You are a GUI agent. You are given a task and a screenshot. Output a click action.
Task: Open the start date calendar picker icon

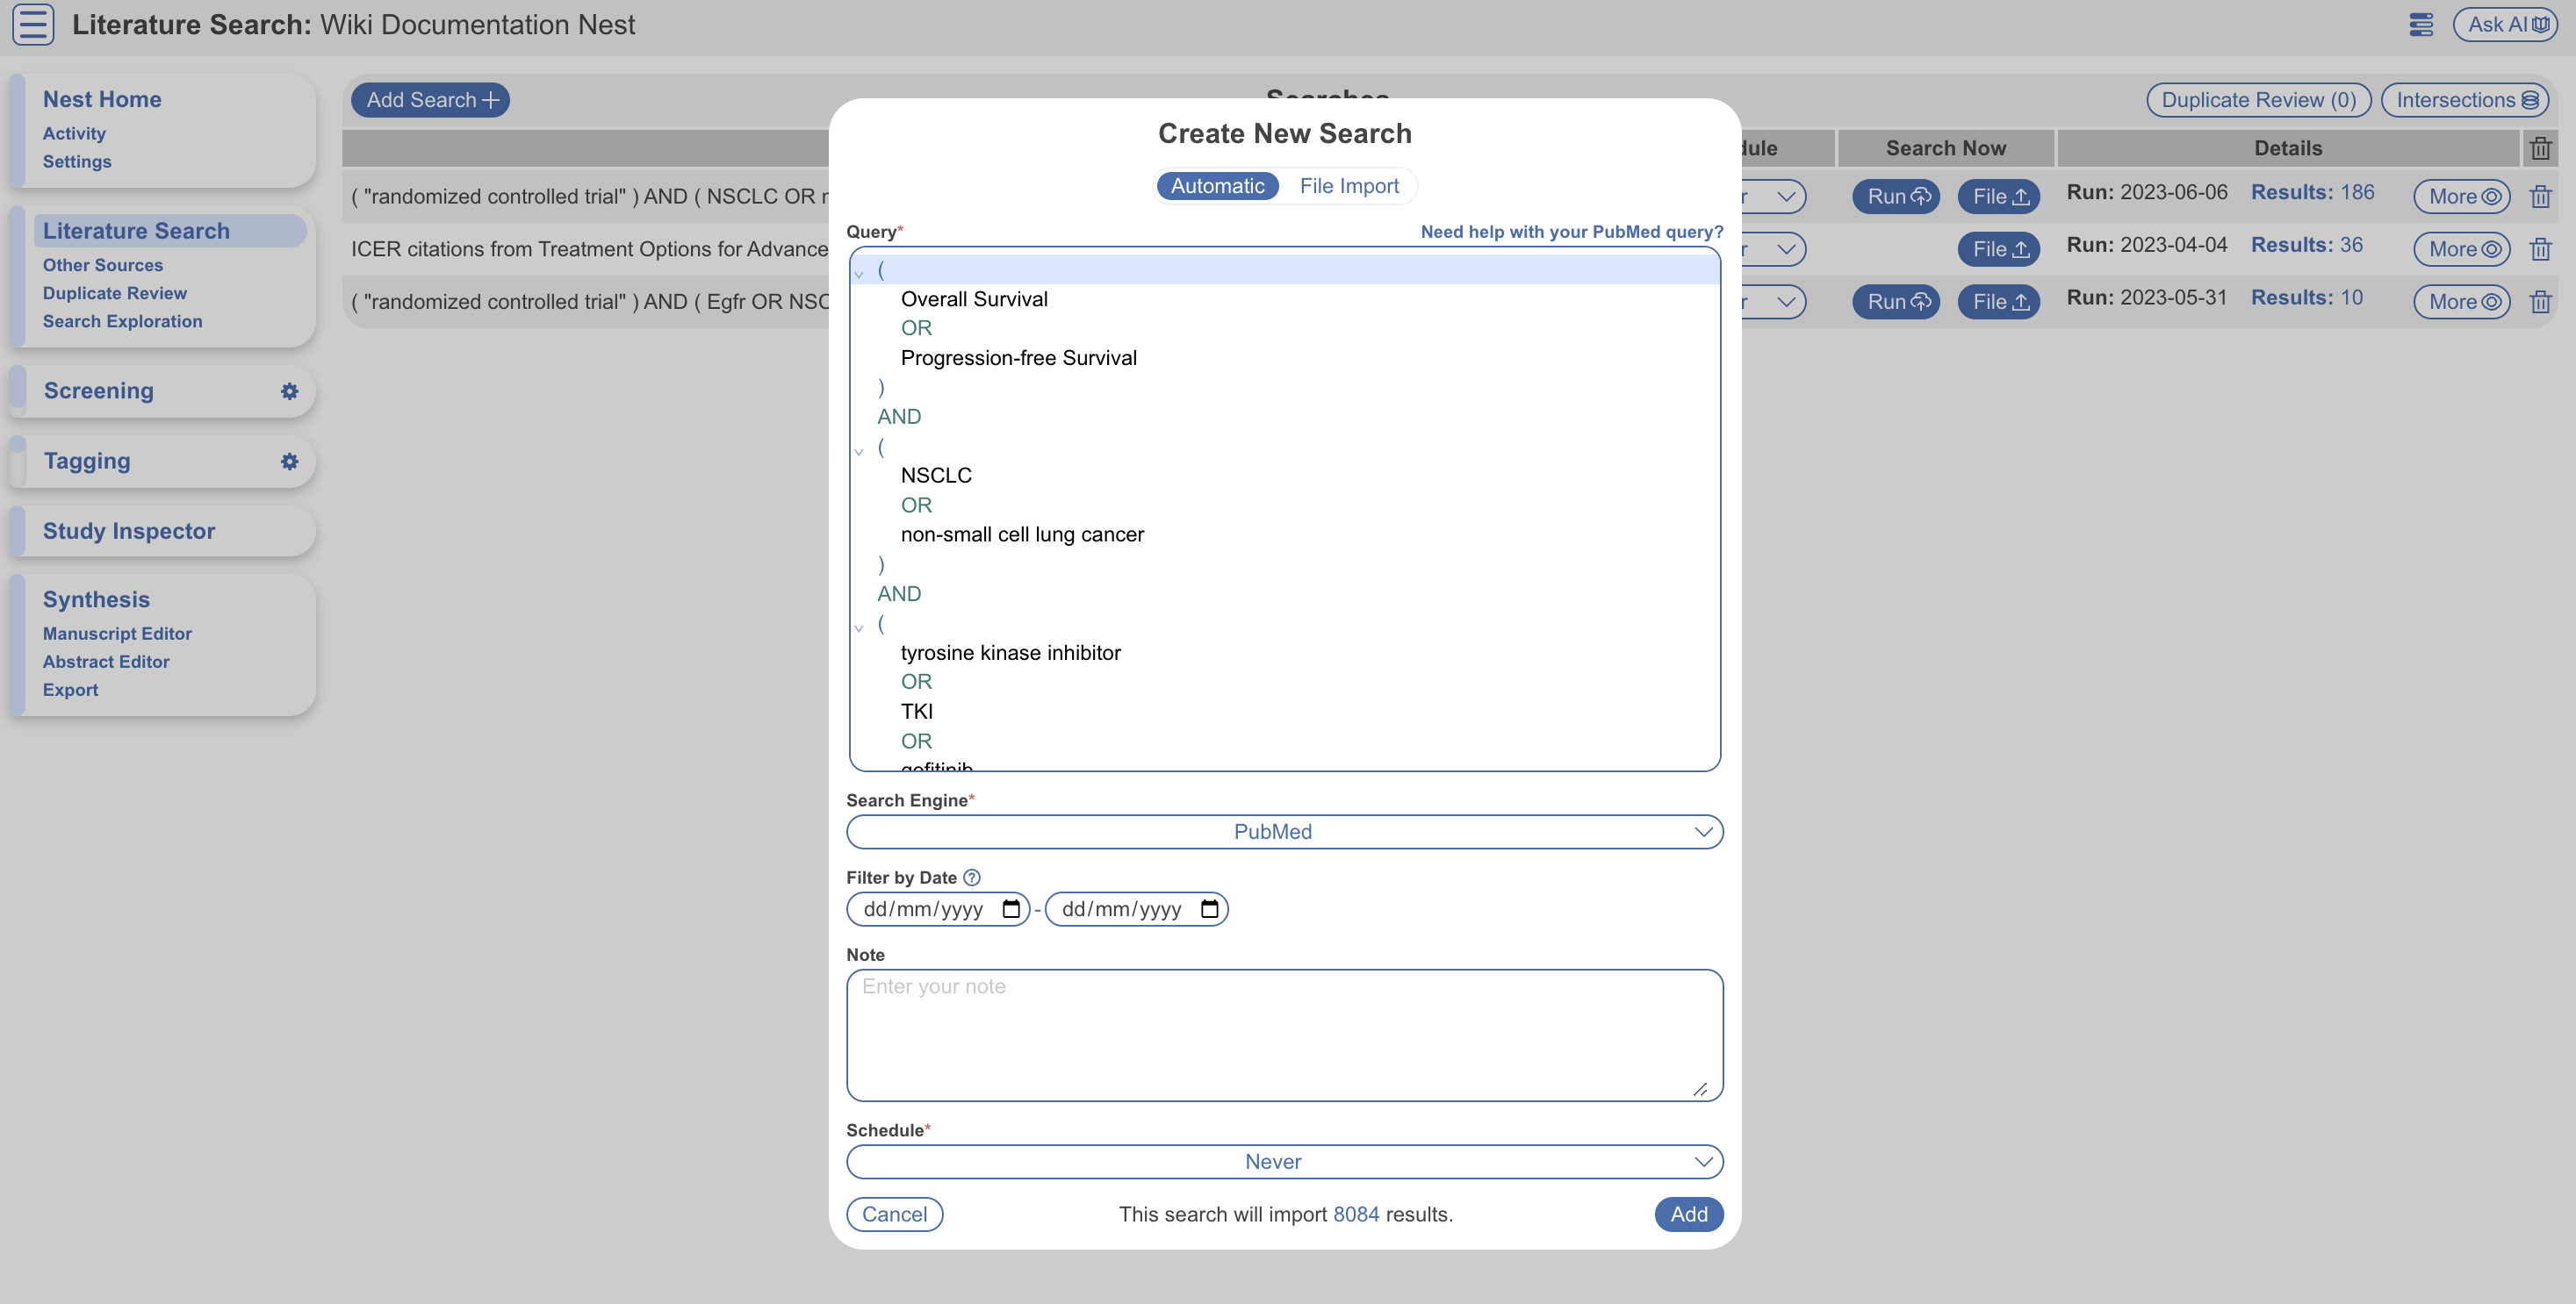point(1011,908)
